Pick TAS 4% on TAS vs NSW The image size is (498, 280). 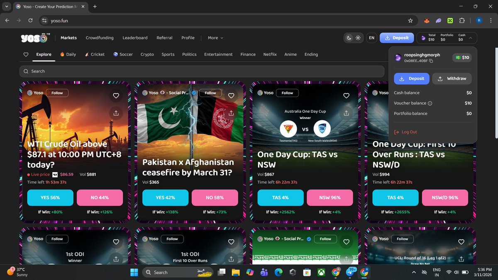281,197
